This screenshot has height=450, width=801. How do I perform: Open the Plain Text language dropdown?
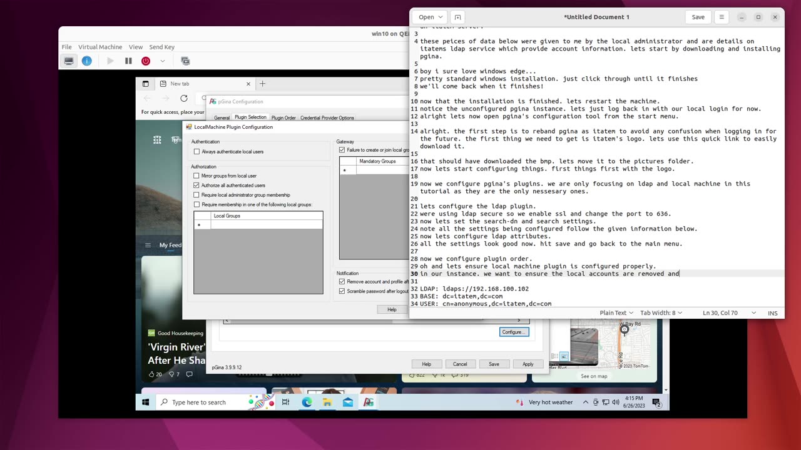pos(616,312)
